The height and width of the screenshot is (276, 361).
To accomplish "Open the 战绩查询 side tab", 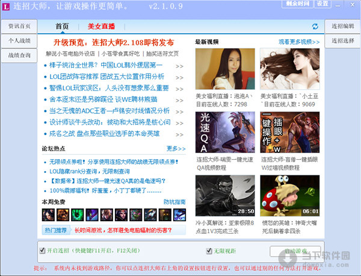I will (19, 55).
